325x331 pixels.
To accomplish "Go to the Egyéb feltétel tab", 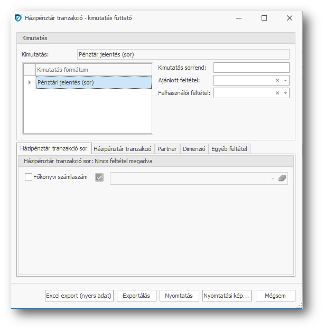I will point(229,149).
